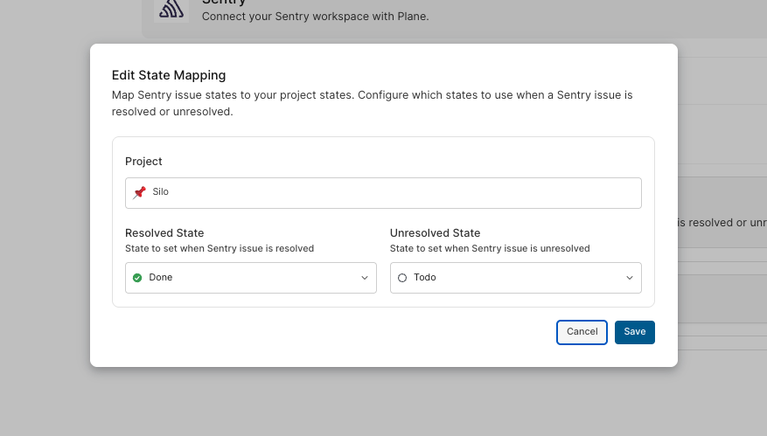The height and width of the screenshot is (436, 767).
Task: Click the red pushpin project icon
Action: 139,192
